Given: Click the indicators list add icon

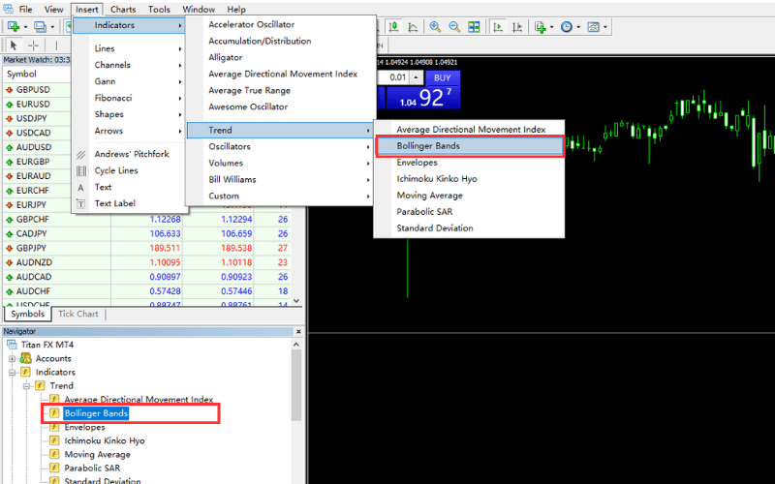Looking at the screenshot, I should point(541,27).
